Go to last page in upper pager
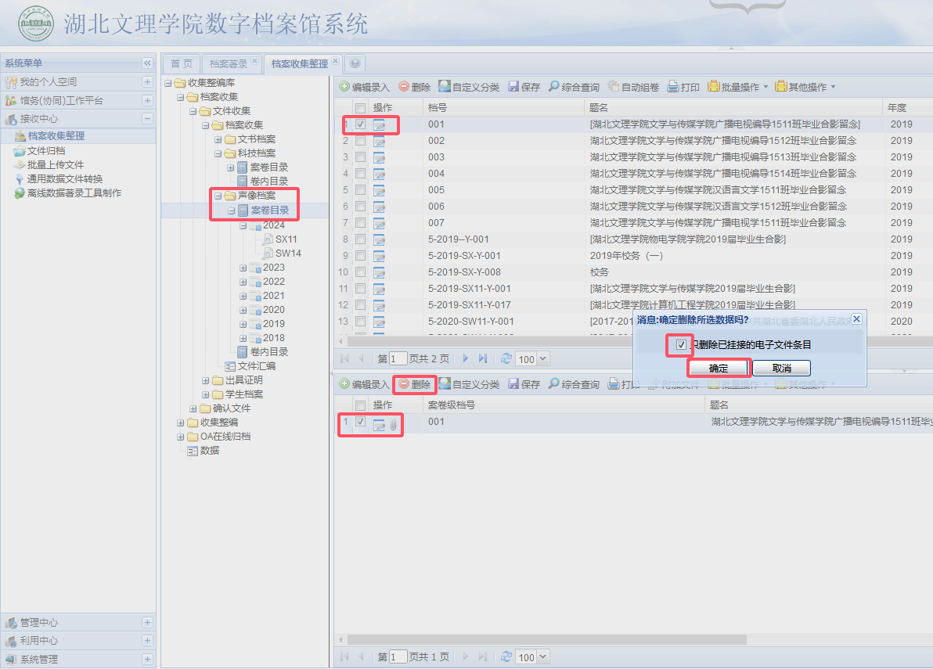 [483, 358]
